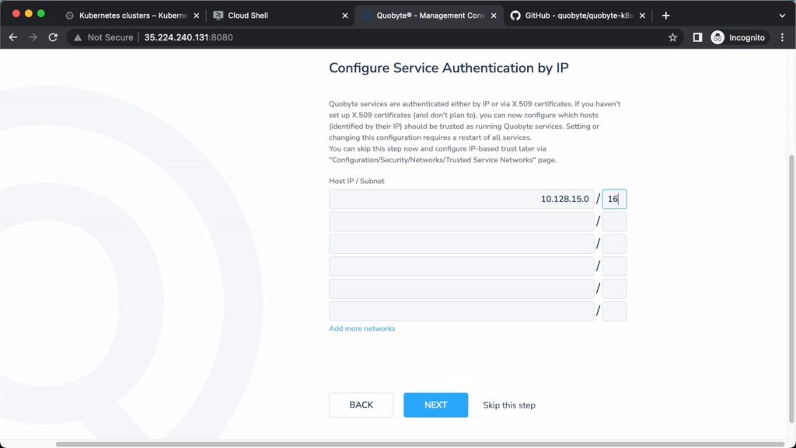Close the Kubernetes clusters tab
This screenshot has width=796, height=448.
[197, 16]
